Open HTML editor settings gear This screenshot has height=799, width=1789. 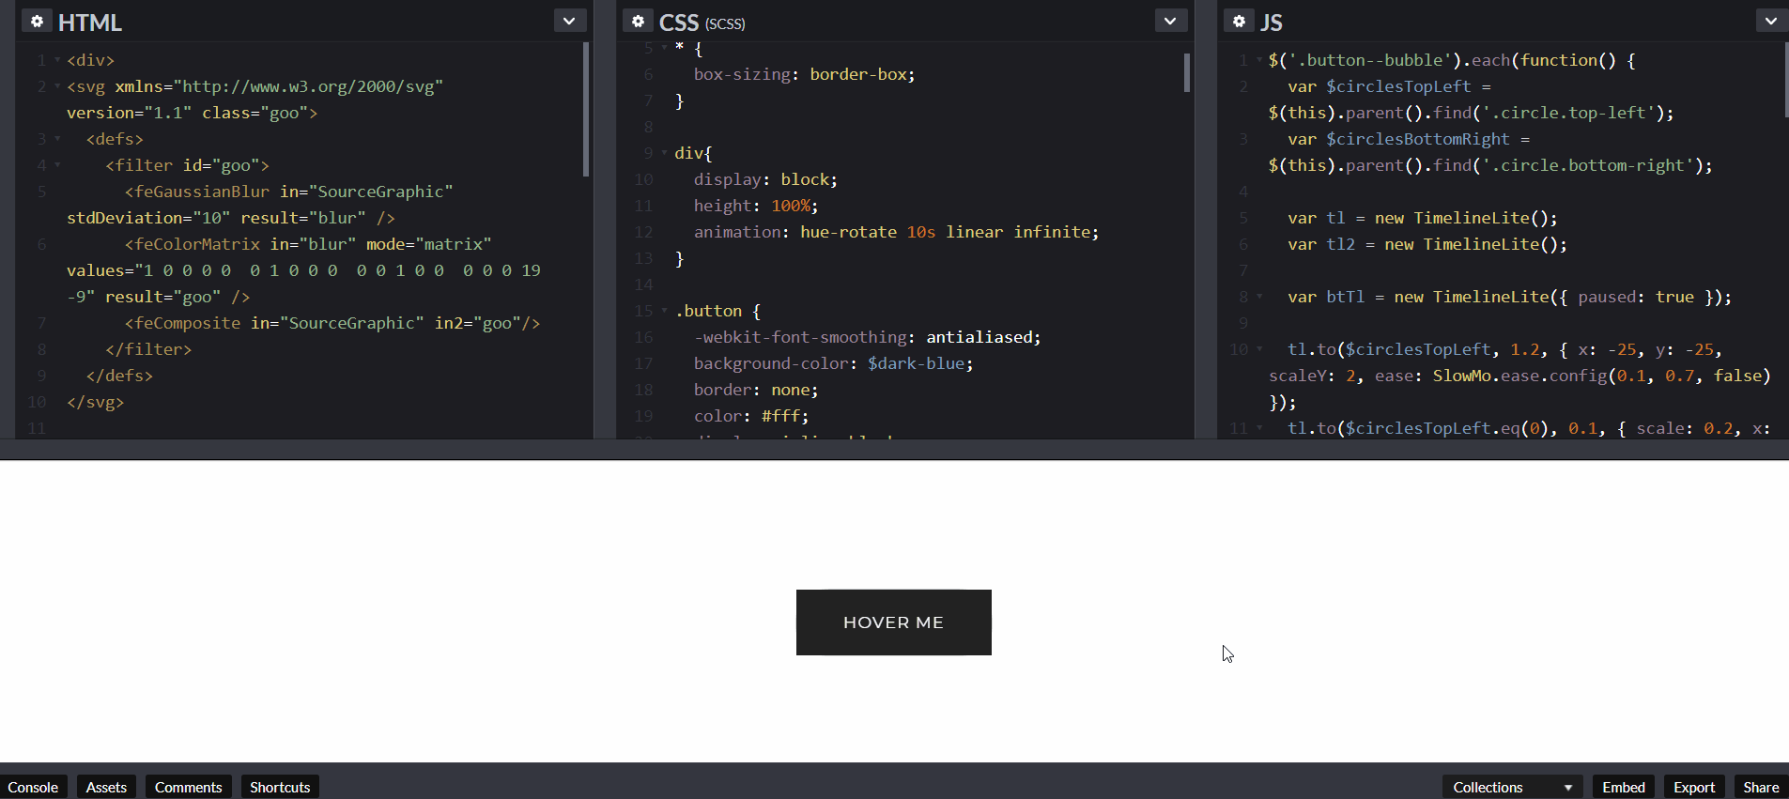pos(37,21)
